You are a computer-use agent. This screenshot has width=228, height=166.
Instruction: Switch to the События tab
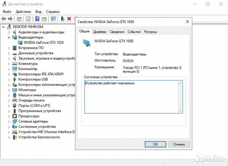coord(134,32)
